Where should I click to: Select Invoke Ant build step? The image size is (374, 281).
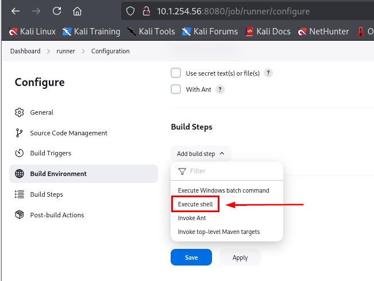192,218
